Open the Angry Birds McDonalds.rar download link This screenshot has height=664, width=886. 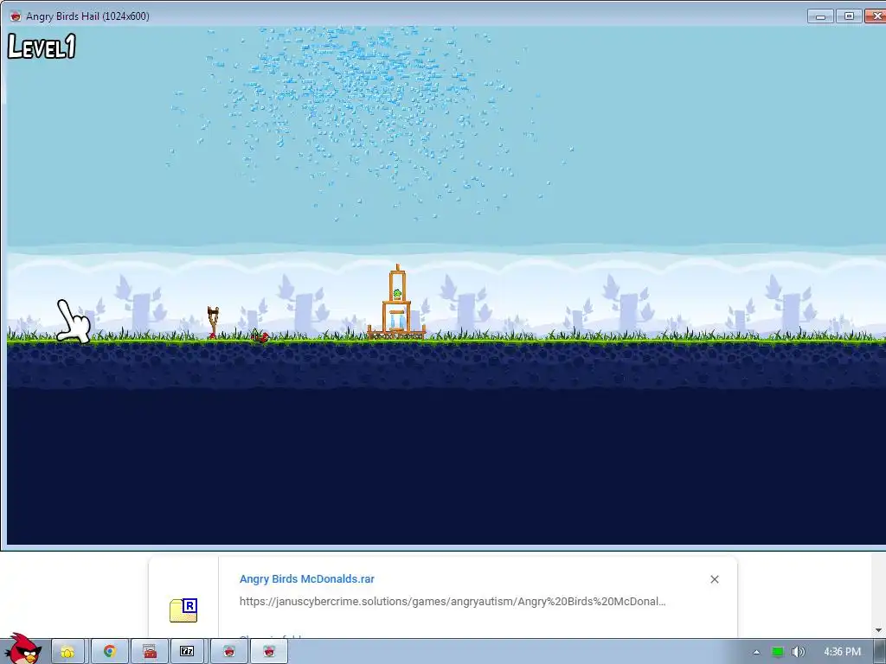(307, 578)
